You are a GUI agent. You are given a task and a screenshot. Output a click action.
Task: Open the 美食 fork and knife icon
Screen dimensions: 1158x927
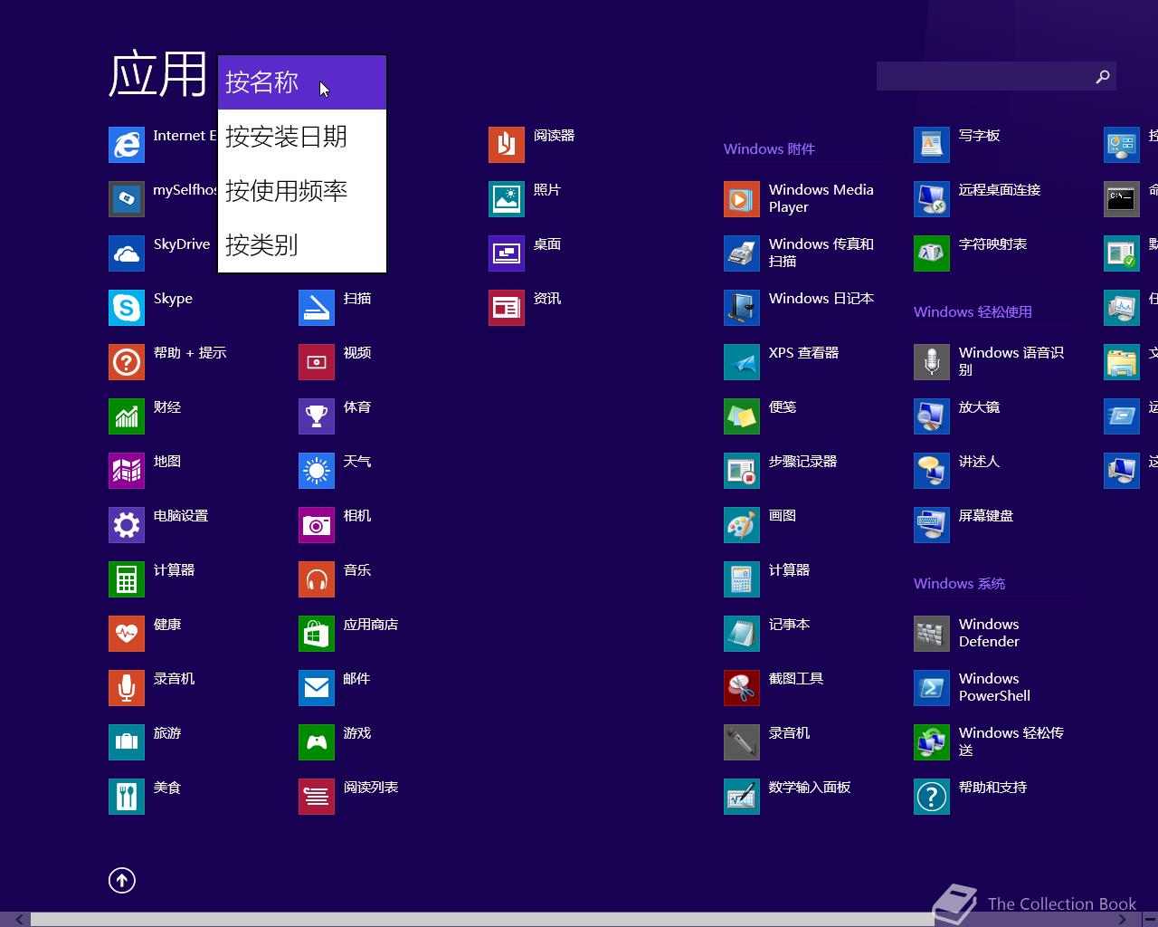[127, 797]
